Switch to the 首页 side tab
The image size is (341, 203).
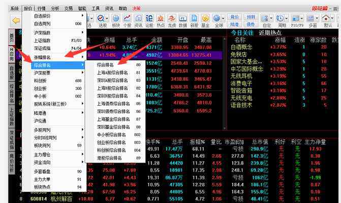pyautogui.click(x=12, y=37)
